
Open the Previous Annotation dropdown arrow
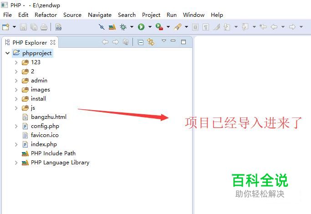(254, 27)
